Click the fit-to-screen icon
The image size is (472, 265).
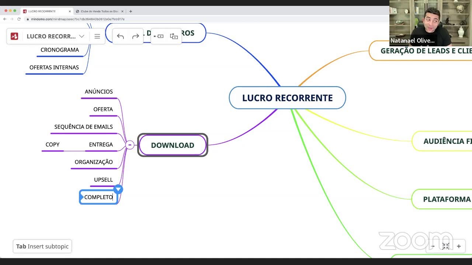(446, 246)
